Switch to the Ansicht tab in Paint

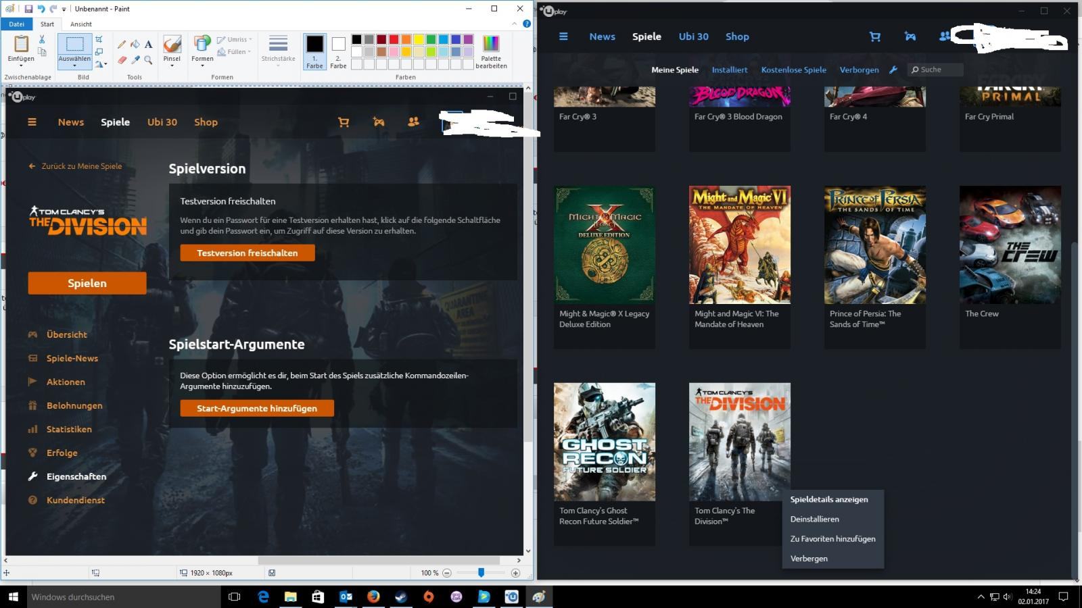[x=81, y=24]
